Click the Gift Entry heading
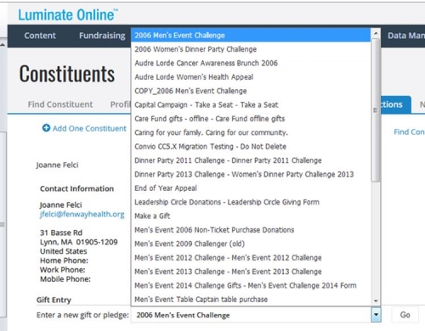 [54, 300]
